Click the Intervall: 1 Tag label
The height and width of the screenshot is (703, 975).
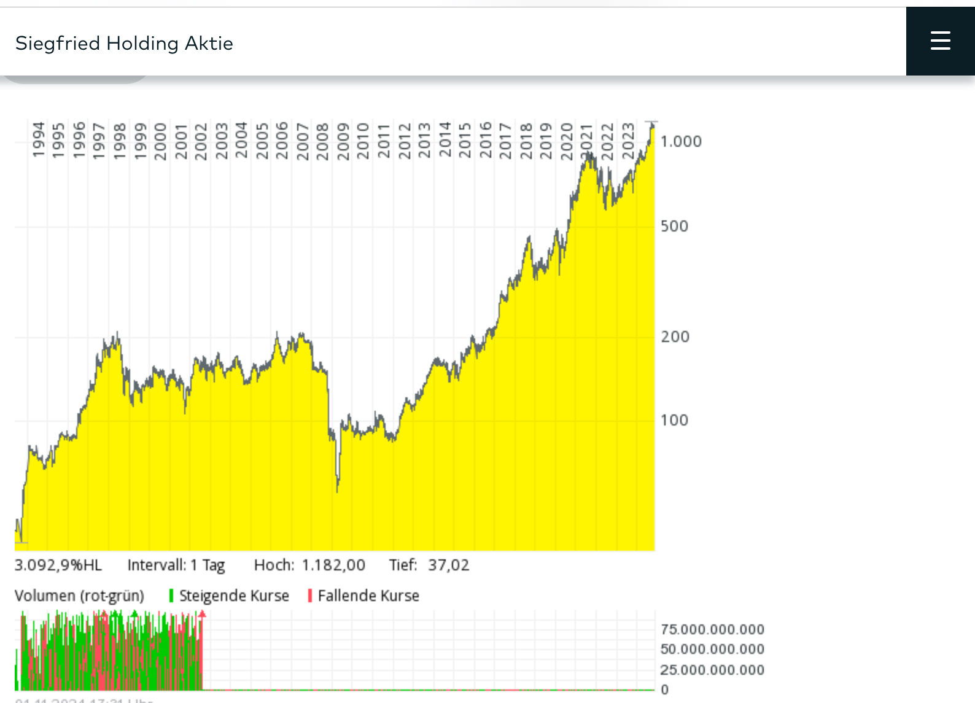pyautogui.click(x=176, y=565)
